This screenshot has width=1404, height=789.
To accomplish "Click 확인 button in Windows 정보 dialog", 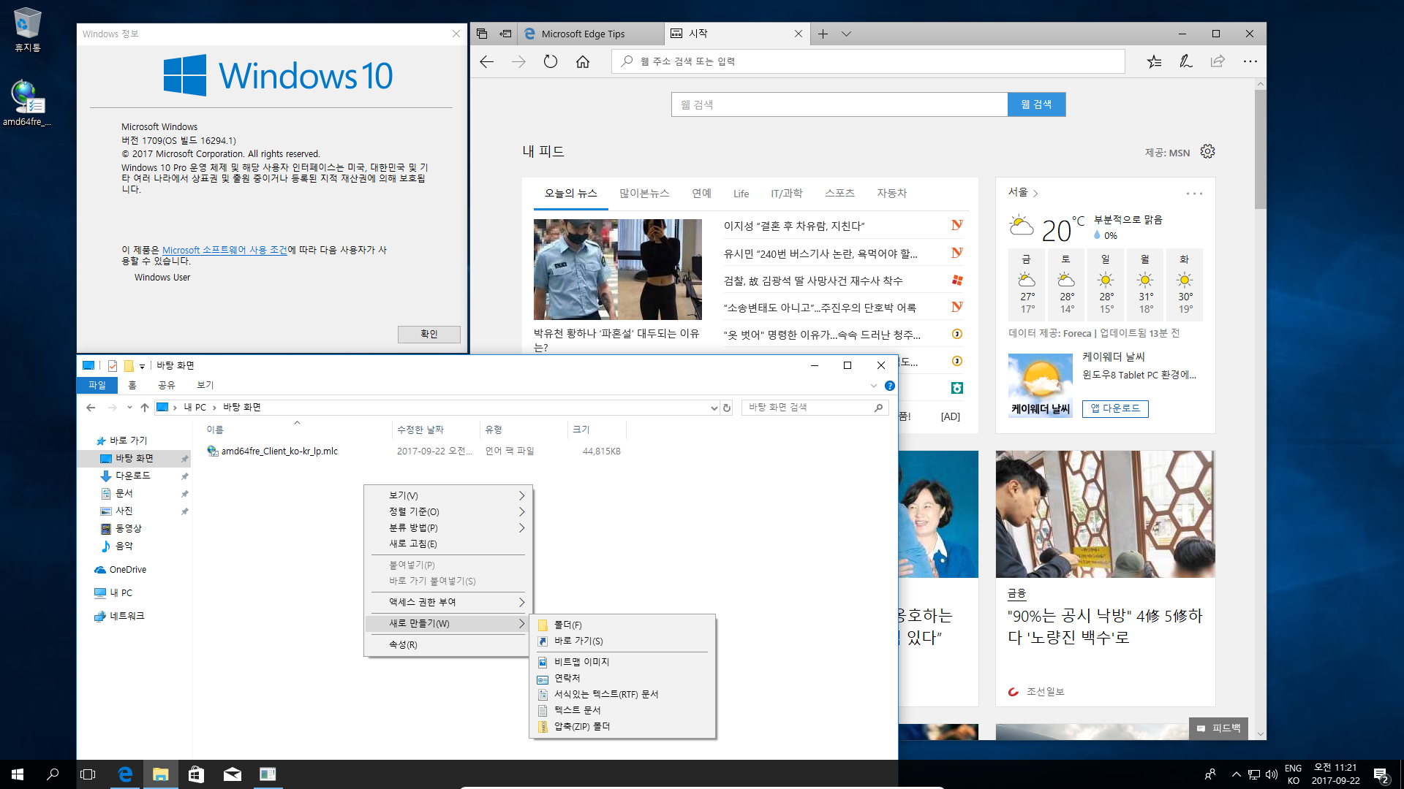I will (429, 334).
